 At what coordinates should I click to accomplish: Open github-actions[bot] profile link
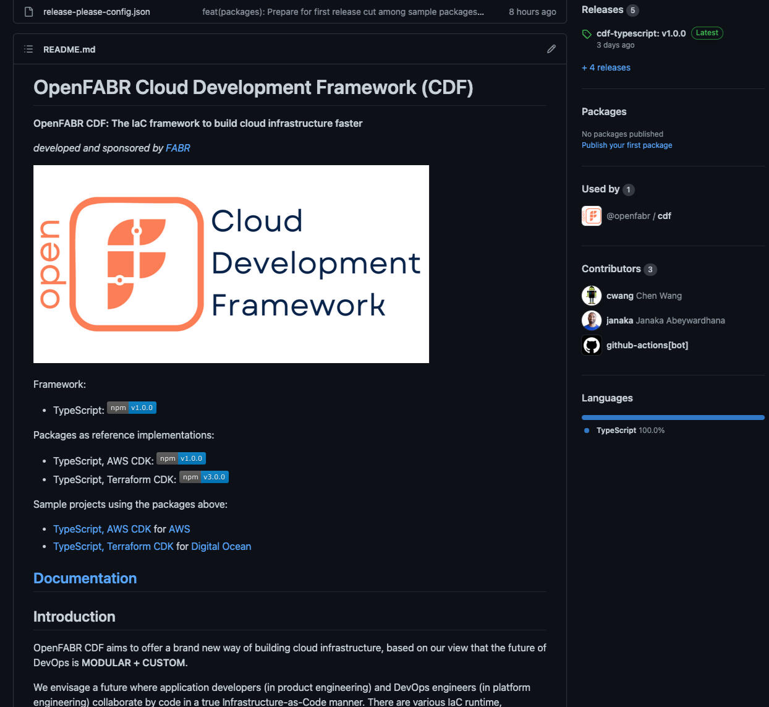click(x=647, y=345)
